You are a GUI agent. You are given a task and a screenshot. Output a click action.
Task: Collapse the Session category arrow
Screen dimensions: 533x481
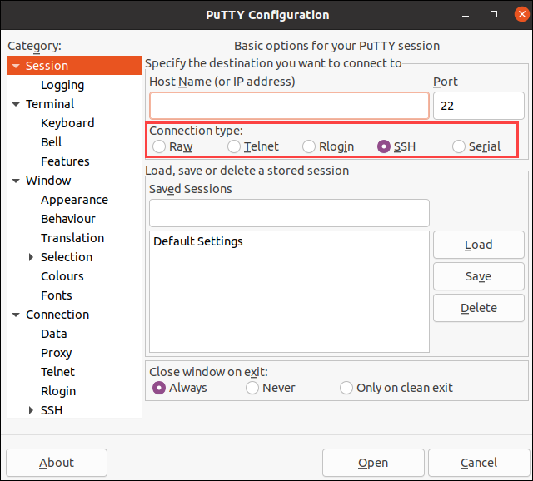16,66
